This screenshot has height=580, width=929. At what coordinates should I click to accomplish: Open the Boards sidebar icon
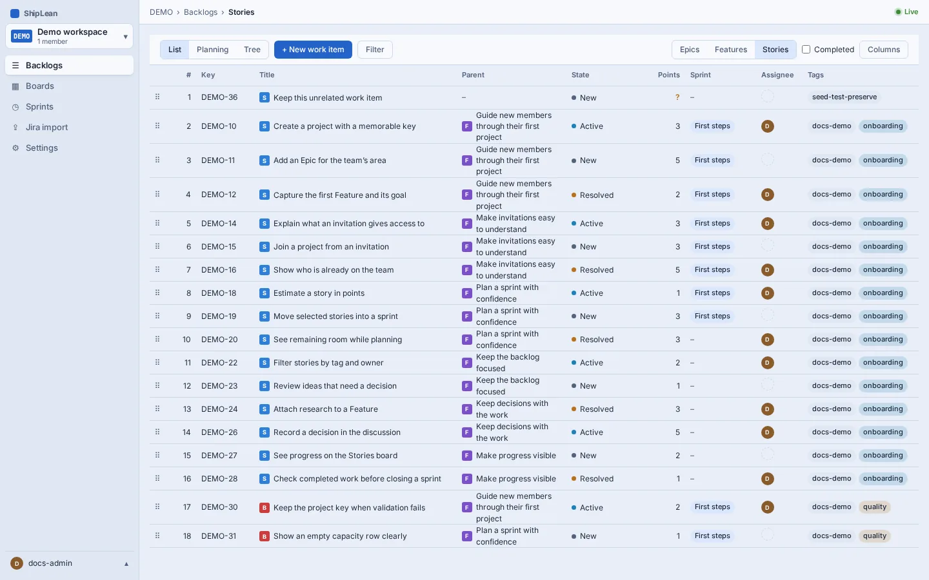pyautogui.click(x=15, y=86)
